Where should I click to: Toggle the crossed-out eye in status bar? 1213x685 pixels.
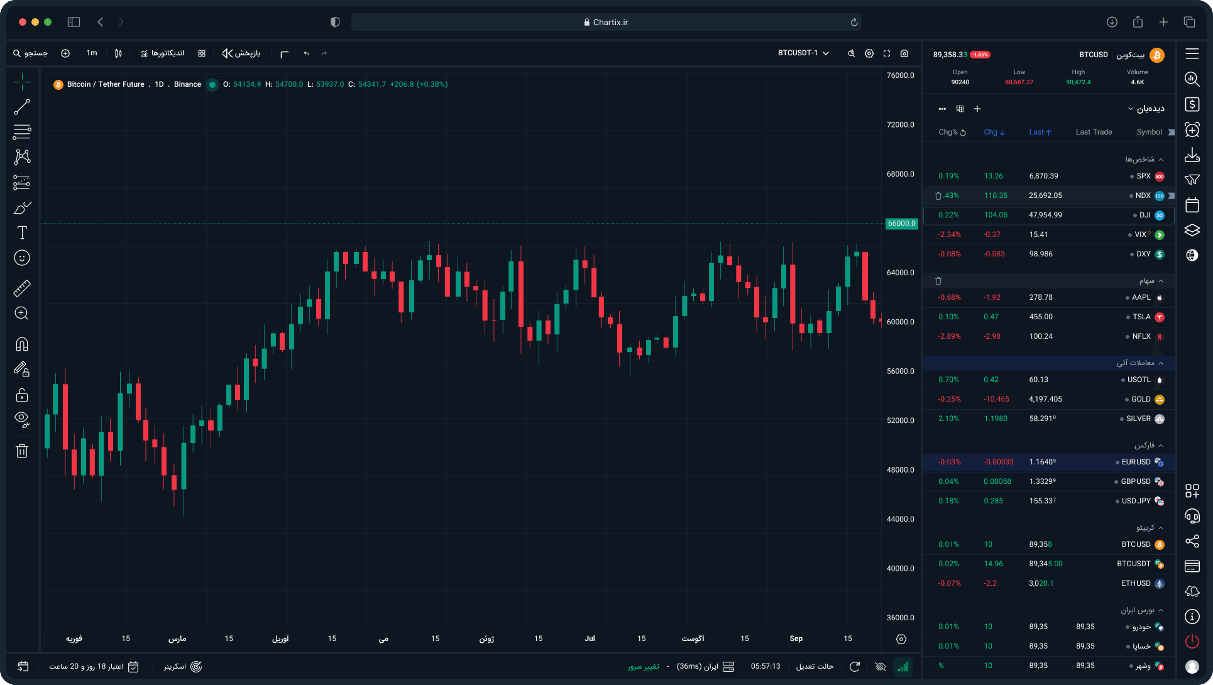click(x=881, y=666)
